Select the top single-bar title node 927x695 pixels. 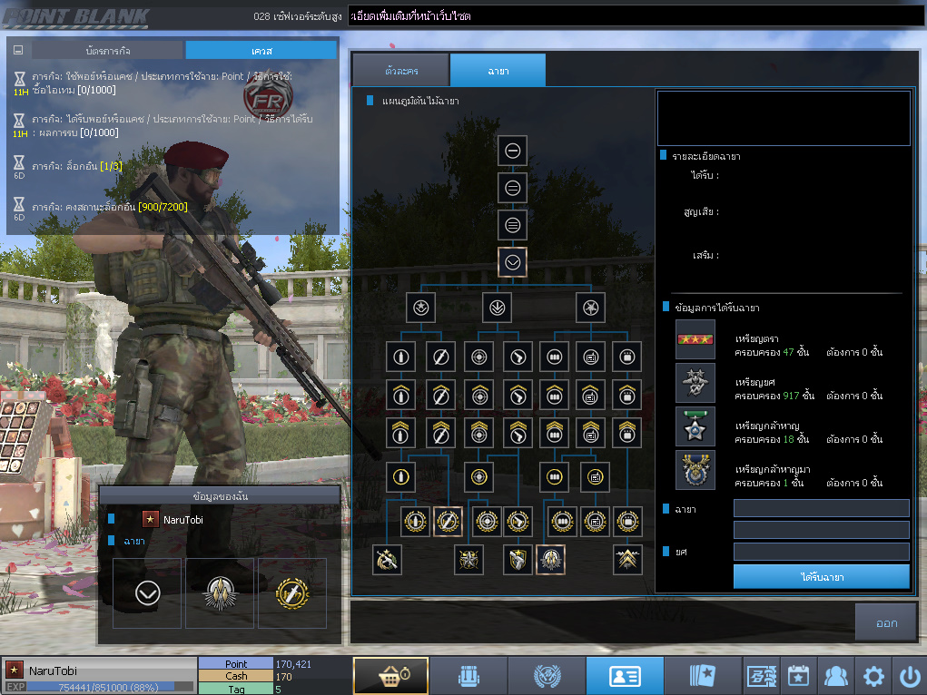pos(513,151)
